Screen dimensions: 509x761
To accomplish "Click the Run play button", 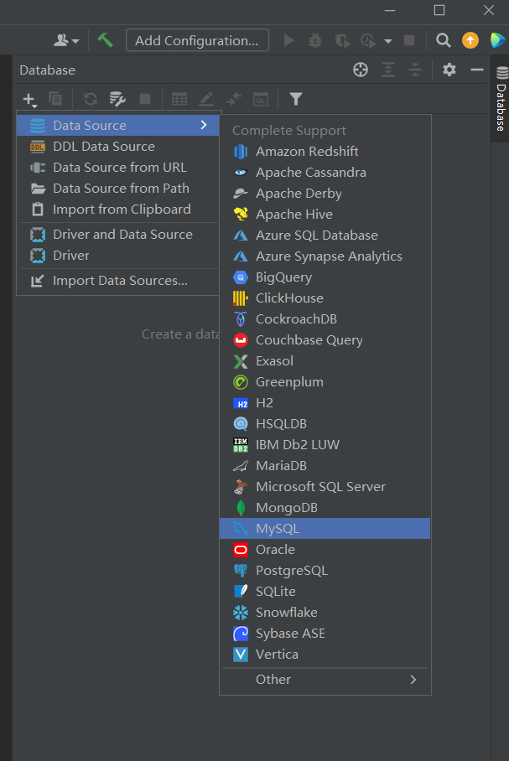I will 289,40.
